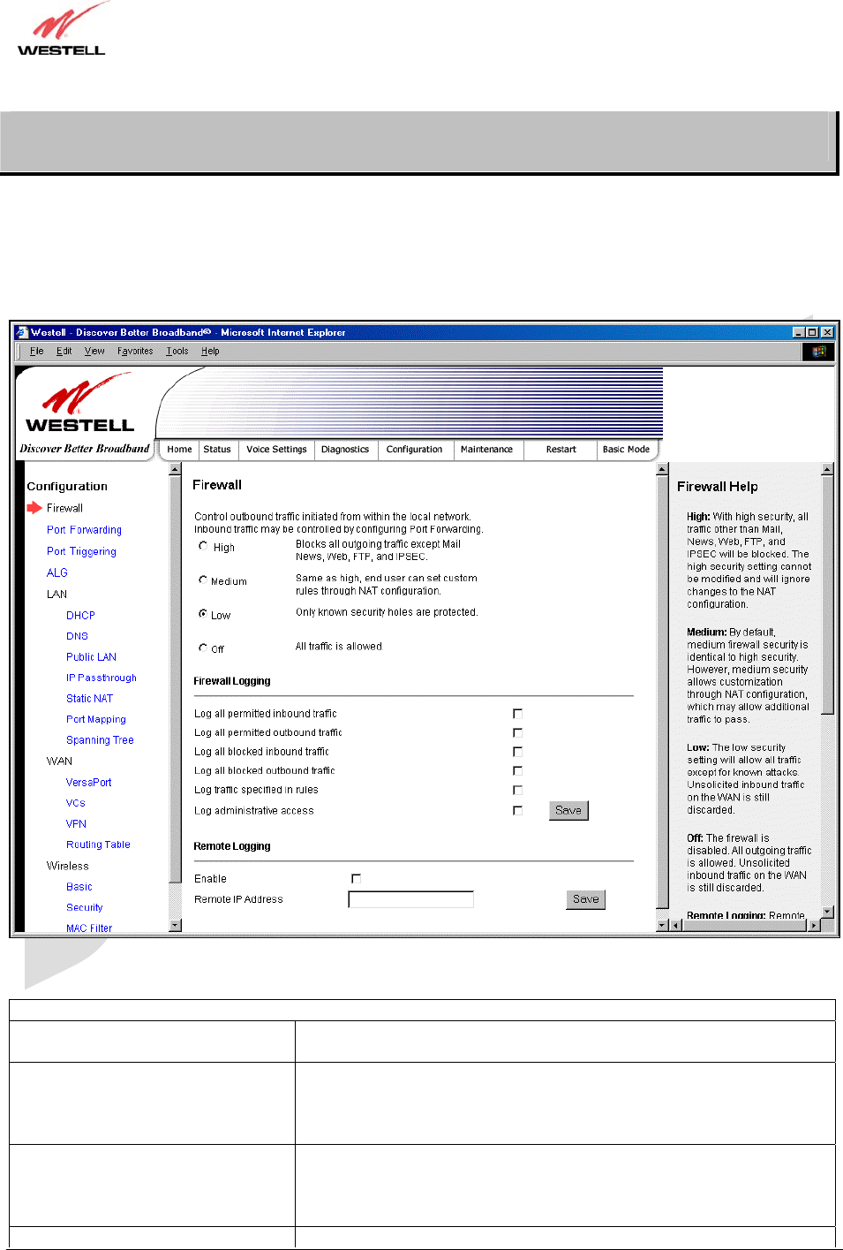Switch to the Status tab
The image size is (843, 1250).
[217, 450]
